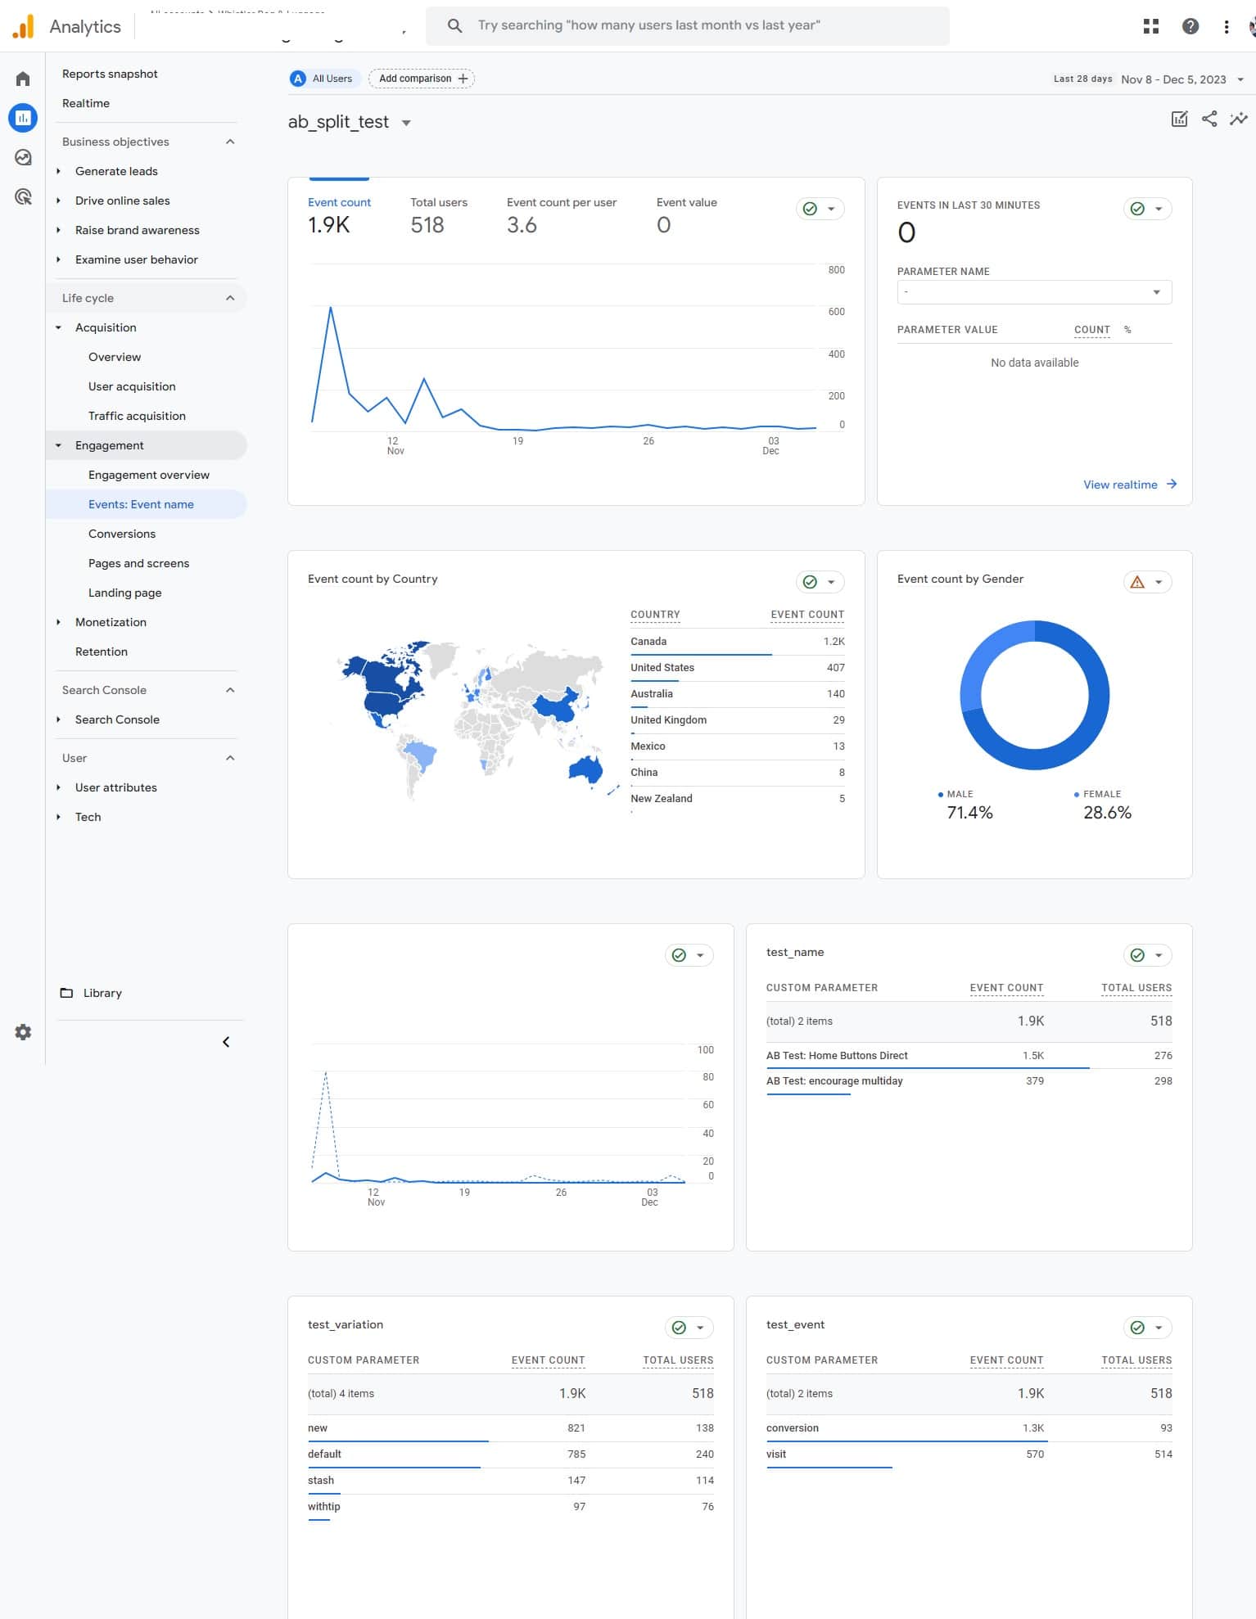
Task: Open the Explore icon in left rail
Action: 23,157
